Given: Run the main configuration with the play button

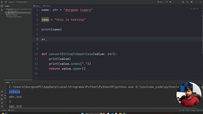Looking at the screenshot, I should pos(167,2).
